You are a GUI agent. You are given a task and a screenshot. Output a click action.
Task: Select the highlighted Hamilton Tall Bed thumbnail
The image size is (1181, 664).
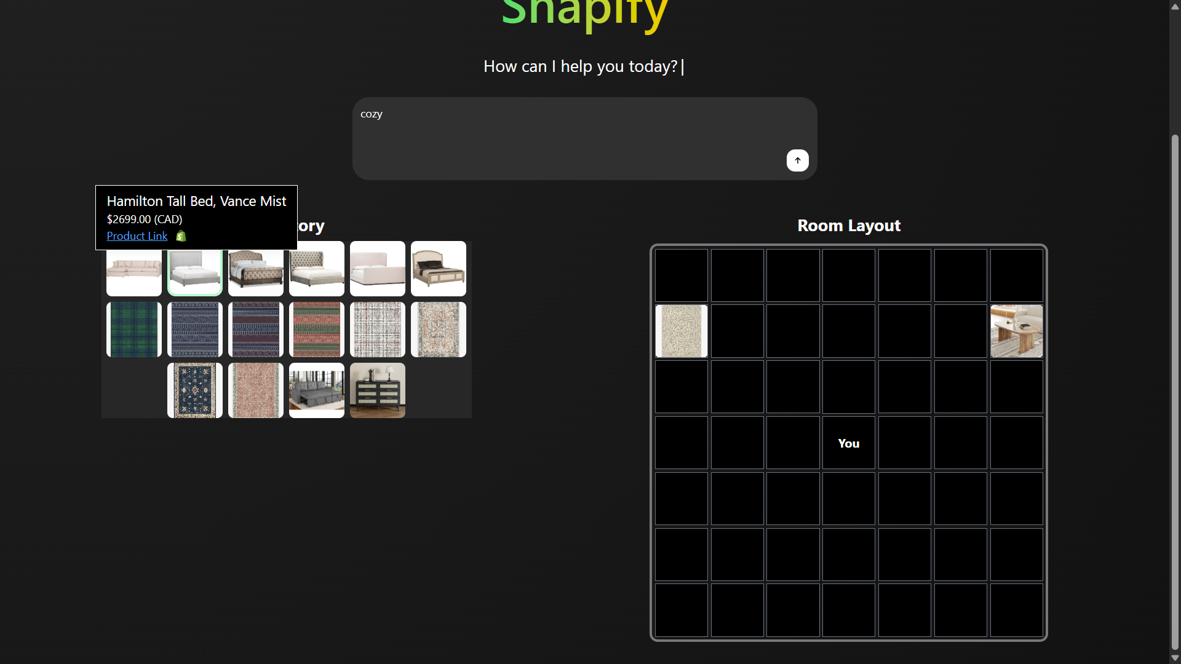[195, 271]
